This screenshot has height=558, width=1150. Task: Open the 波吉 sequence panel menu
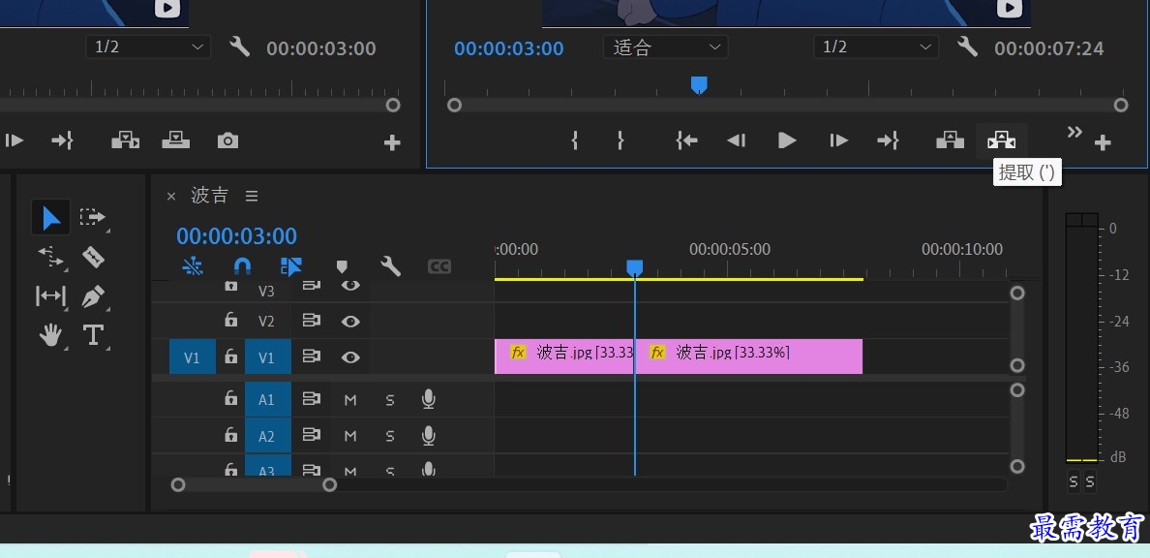[x=252, y=196]
